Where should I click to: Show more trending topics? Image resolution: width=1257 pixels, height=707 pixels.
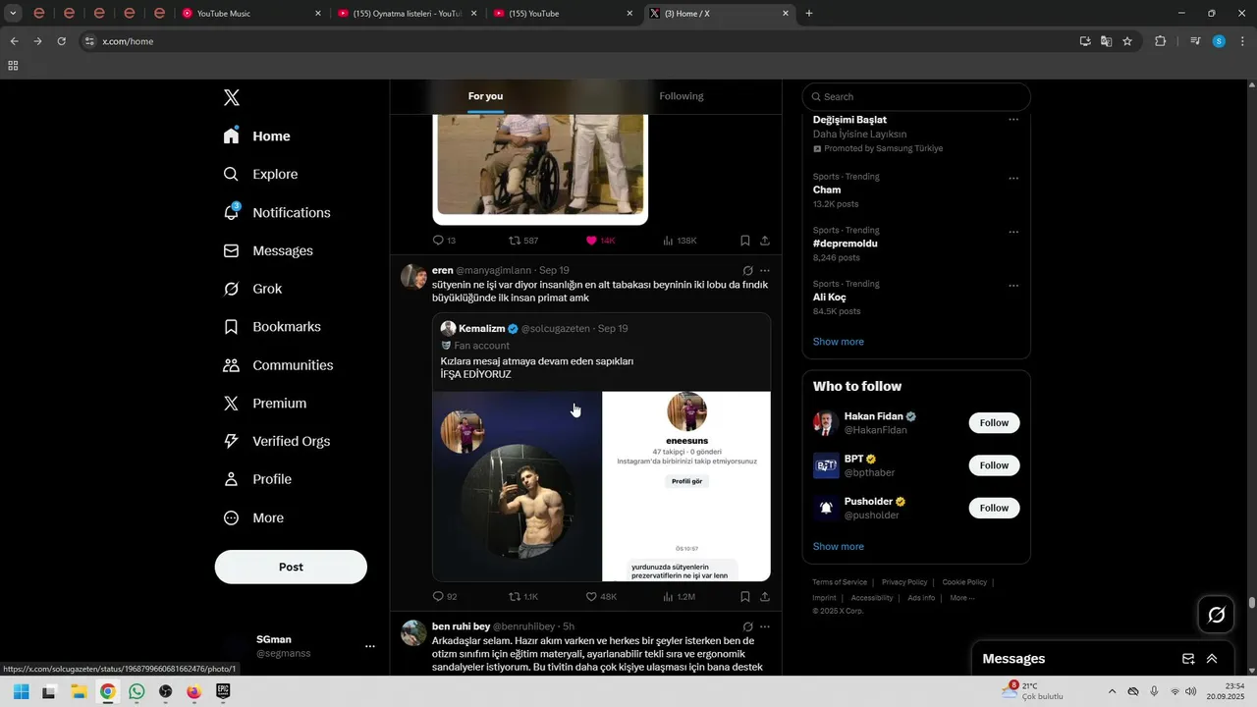point(838,342)
